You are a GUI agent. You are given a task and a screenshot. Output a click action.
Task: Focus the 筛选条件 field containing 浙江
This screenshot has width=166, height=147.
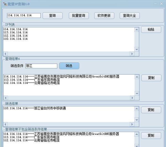click(41, 66)
